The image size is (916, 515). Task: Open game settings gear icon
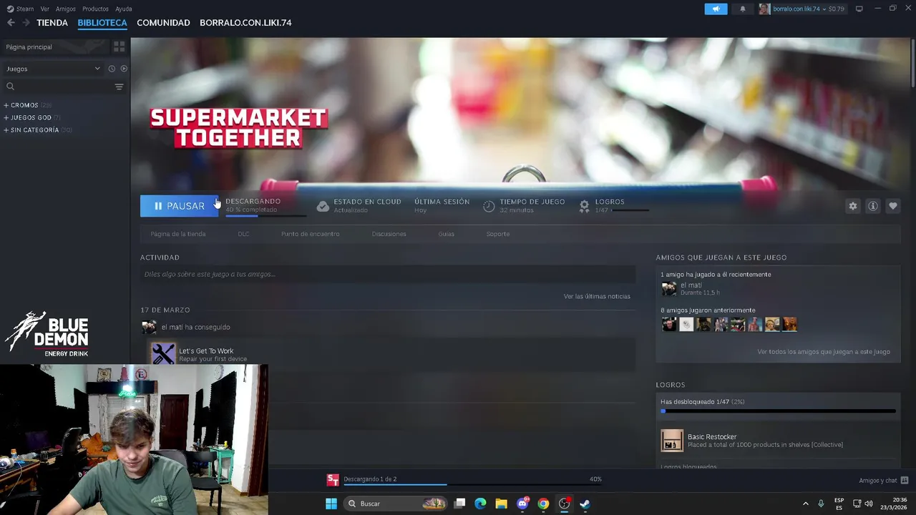point(852,206)
